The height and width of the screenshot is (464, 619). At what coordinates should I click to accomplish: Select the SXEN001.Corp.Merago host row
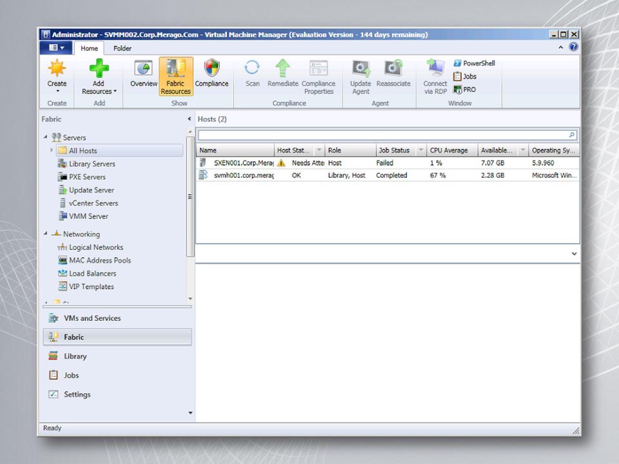388,162
